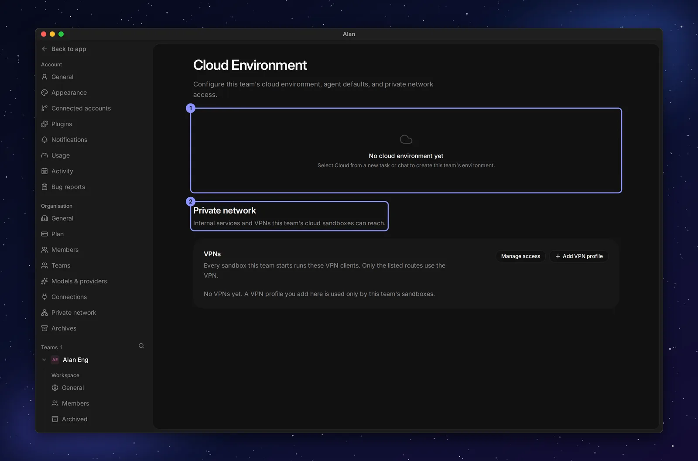Click the Private network nodes icon
The image size is (698, 461).
click(x=44, y=313)
